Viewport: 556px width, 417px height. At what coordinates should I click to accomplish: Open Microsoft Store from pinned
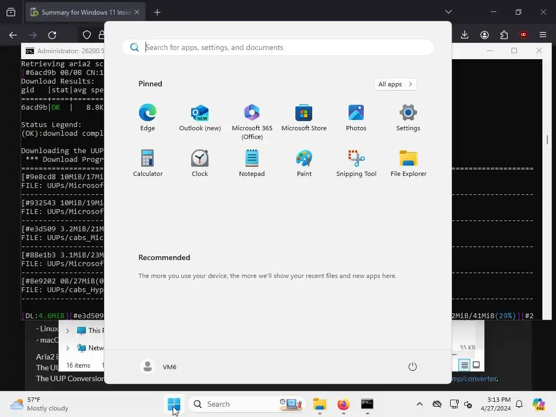[304, 118]
